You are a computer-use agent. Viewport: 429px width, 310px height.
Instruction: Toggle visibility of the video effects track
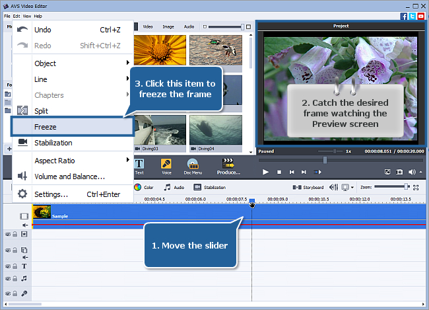pos(8,235)
